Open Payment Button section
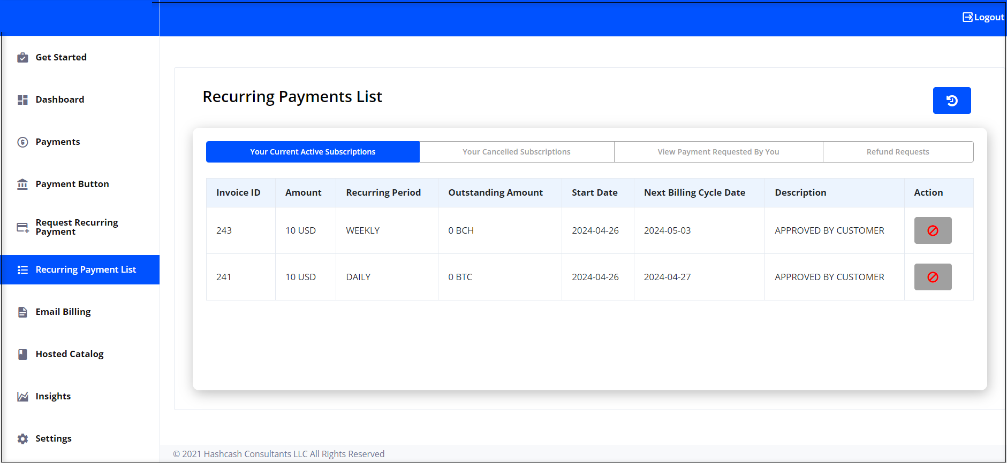Viewport: 1007px width, 463px height. pyautogui.click(x=80, y=184)
